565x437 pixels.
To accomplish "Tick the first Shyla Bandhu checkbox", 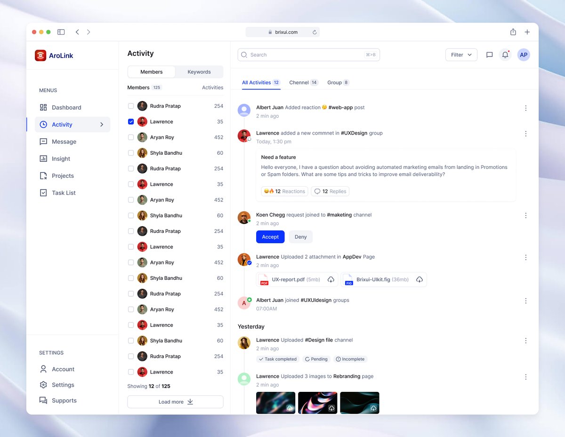I will tap(131, 153).
